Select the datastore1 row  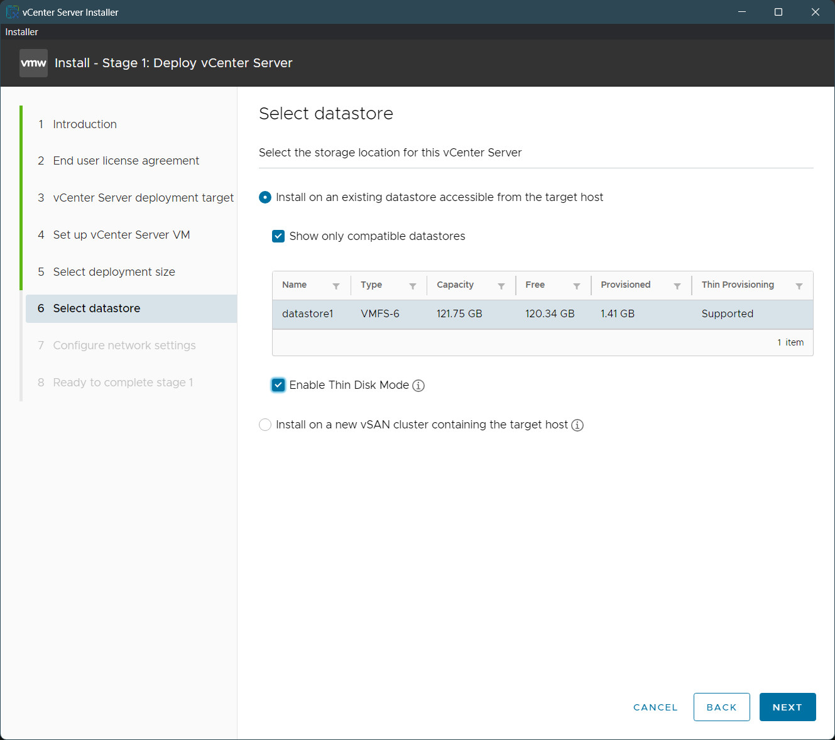tap(542, 313)
